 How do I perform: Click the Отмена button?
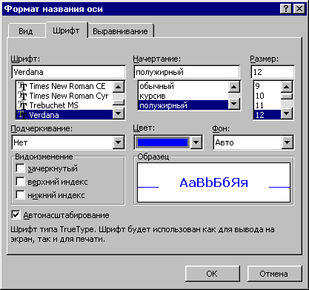coord(275,274)
